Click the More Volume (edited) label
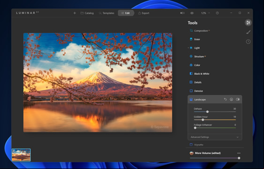Viewport: 264px width, 169px height. click(208, 153)
